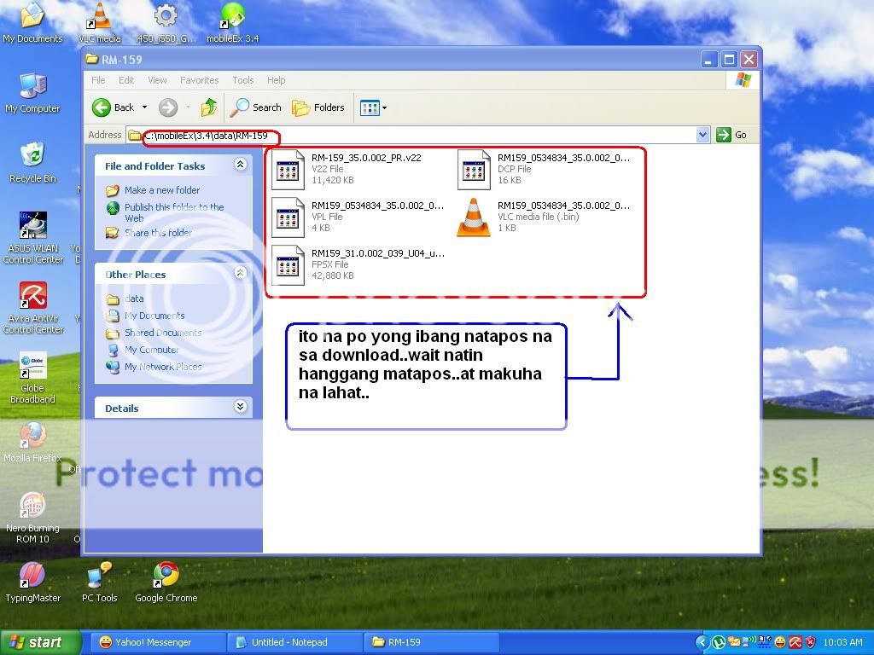Open the Tools menu
The height and width of the screenshot is (655, 874).
pos(243,80)
